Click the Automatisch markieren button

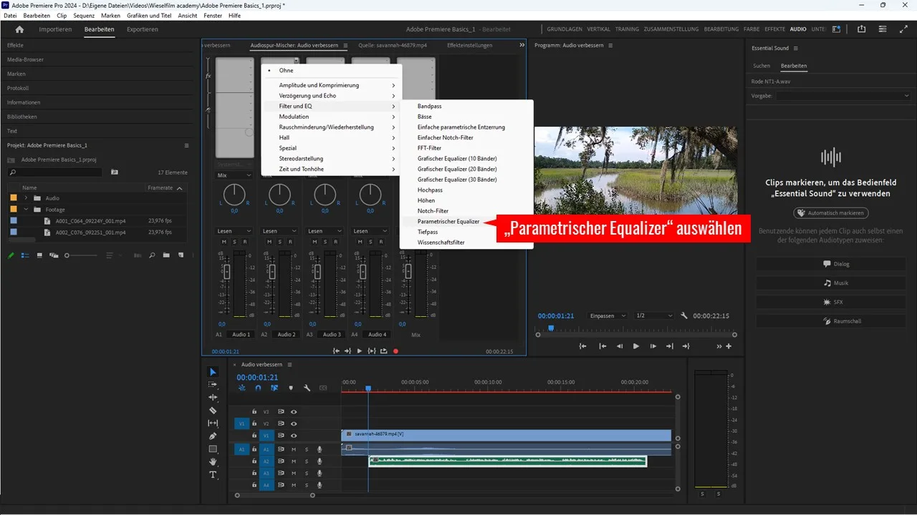pyautogui.click(x=831, y=213)
